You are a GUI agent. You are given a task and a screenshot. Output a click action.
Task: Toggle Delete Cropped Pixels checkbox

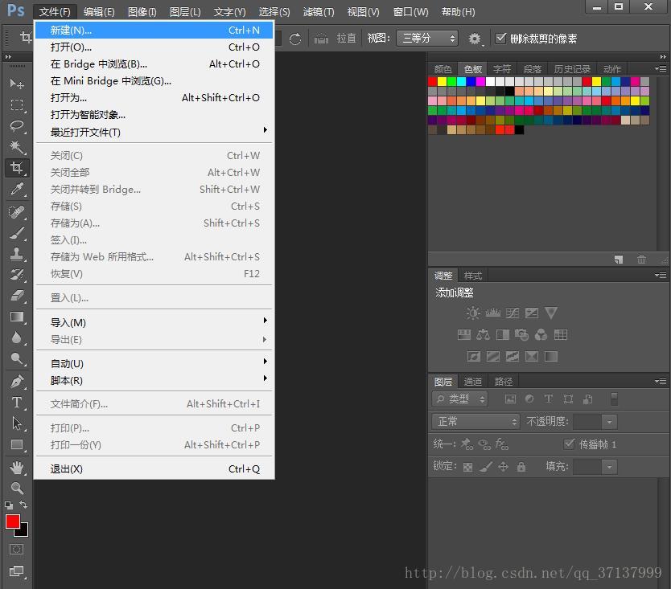500,39
